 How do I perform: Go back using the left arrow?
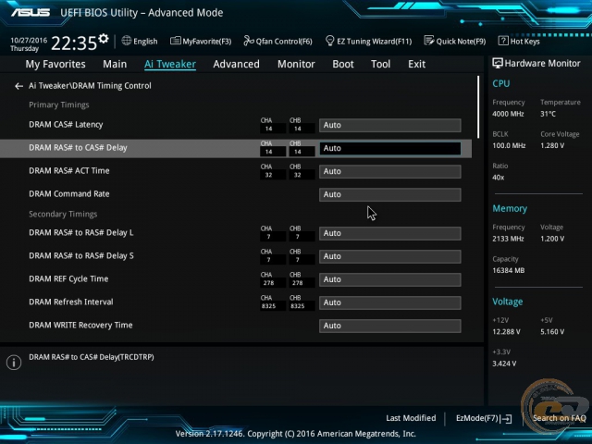click(x=18, y=86)
